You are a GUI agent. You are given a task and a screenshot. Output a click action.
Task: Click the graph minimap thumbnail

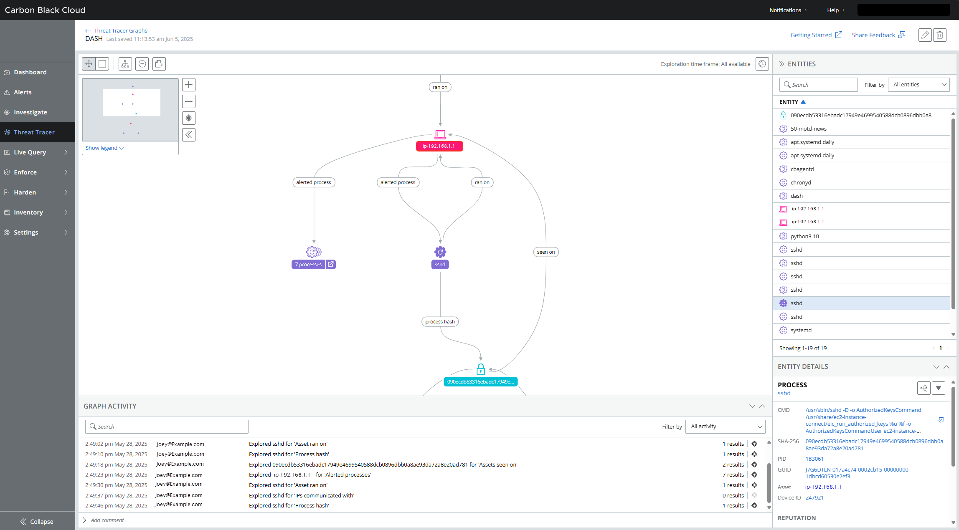[130, 110]
